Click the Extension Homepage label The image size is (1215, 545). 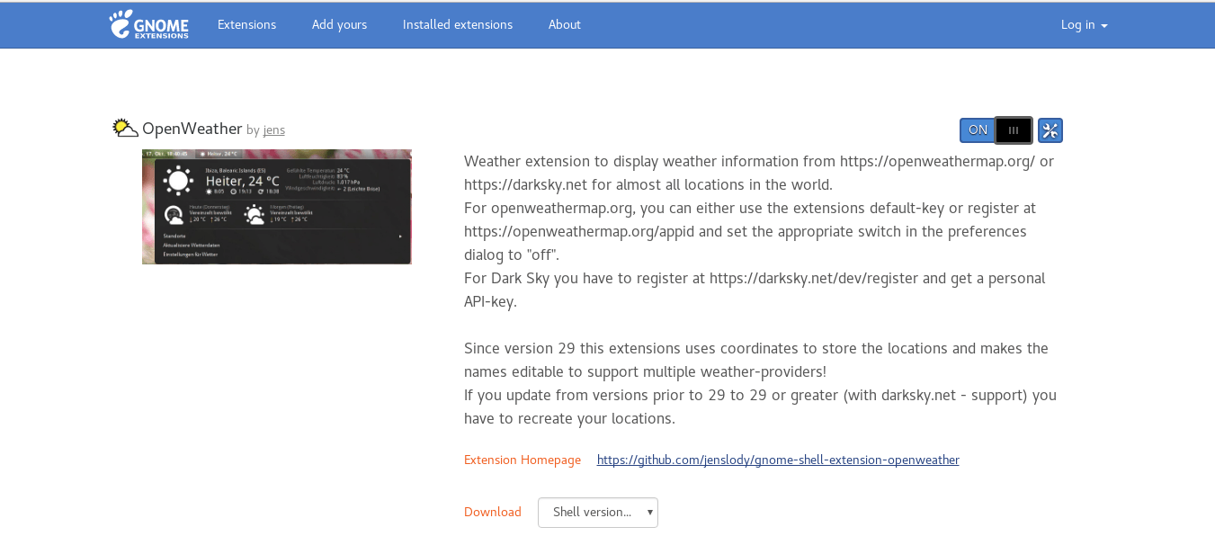(x=523, y=460)
